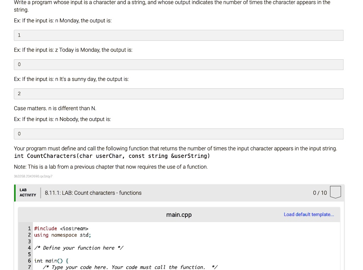The image size is (363, 270).
Task: Click the LAB ACTIVITY badge
Action: (x=27, y=193)
